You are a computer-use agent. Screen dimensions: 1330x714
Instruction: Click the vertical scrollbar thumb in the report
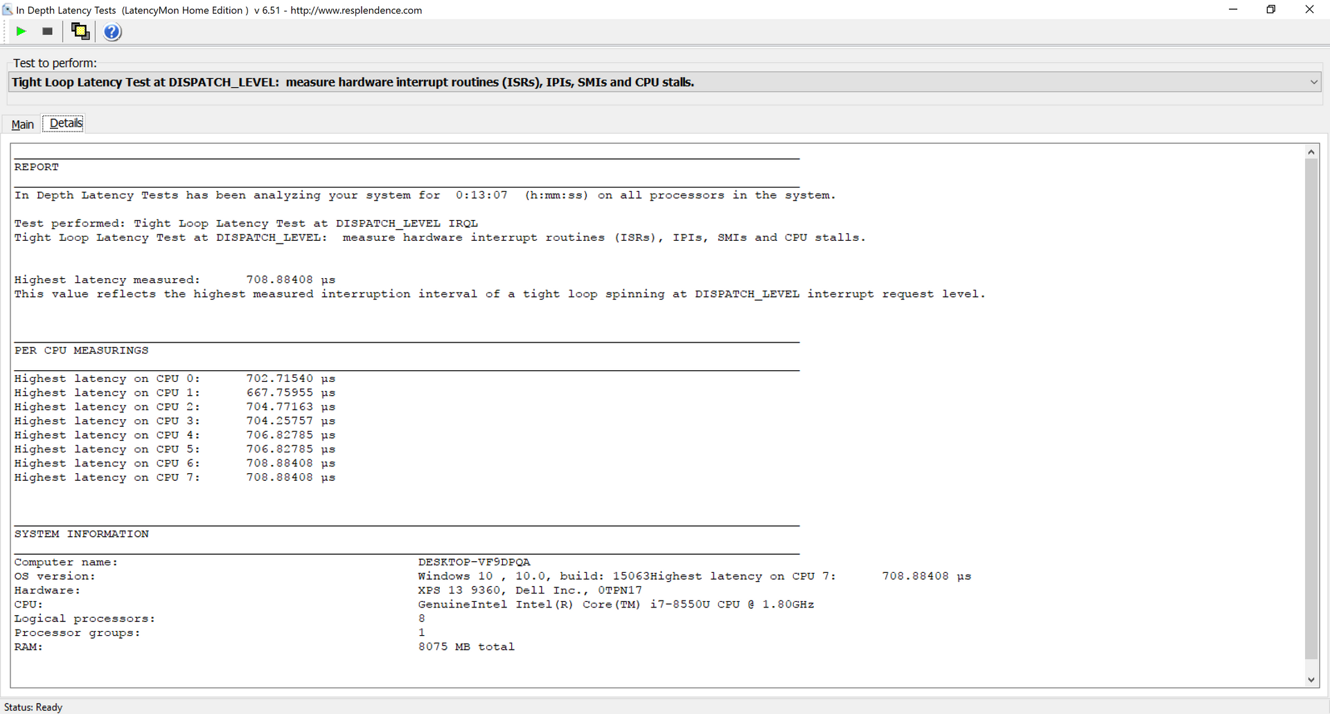tap(1311, 408)
